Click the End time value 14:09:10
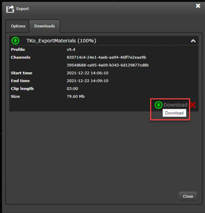Image resolution: width=205 pixels, height=213 pixels. [x=87, y=81]
